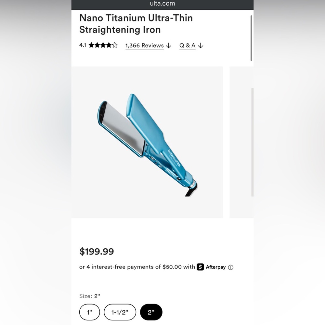Click the down arrow next to Q & A
Screen dimensions: 325x325
pyautogui.click(x=201, y=46)
